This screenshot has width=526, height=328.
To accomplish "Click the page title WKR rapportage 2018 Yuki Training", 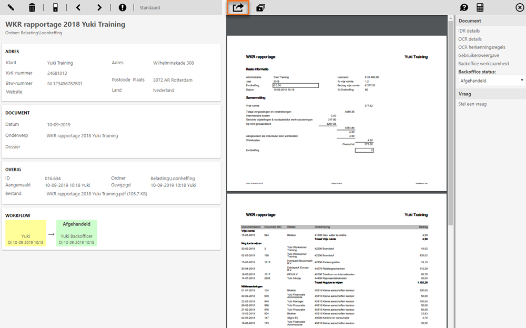I will coord(65,24).
